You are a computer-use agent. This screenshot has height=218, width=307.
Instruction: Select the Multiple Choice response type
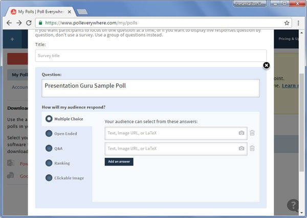point(64,119)
